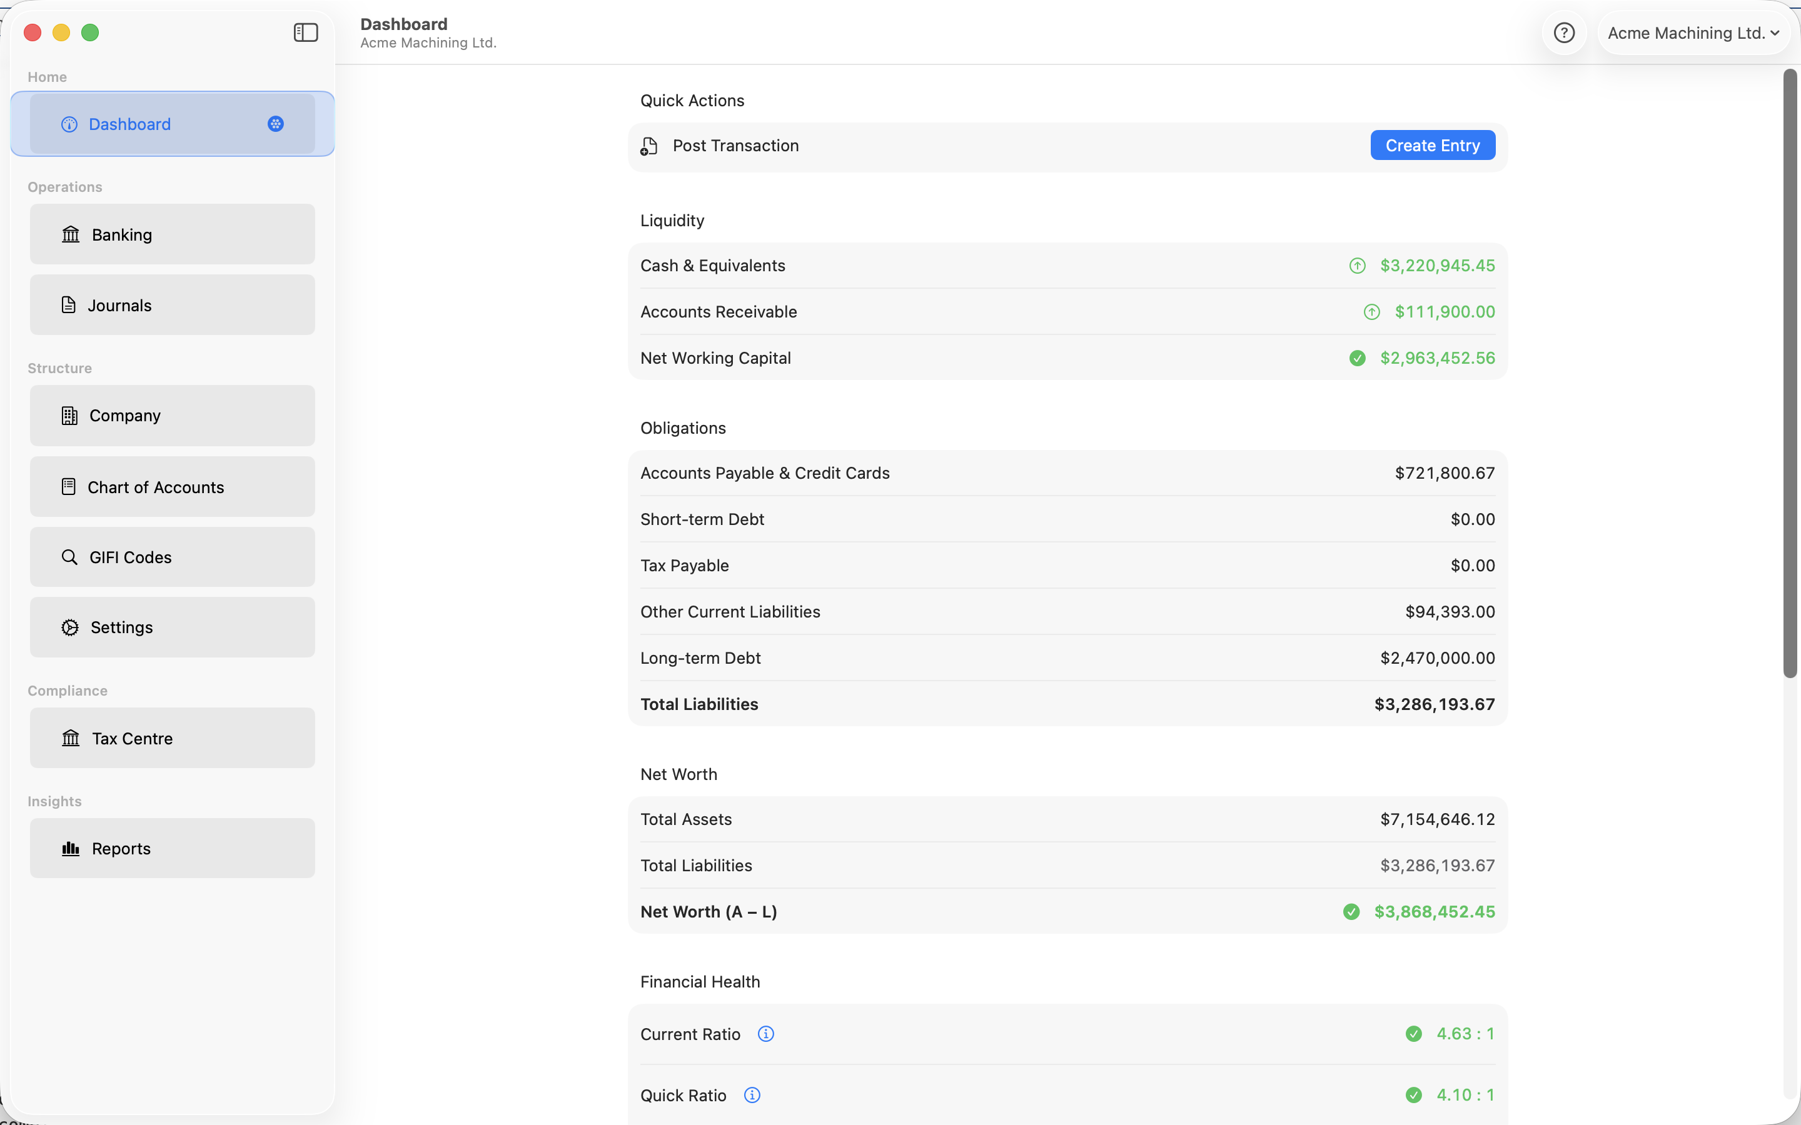
Task: Click the Create Entry button
Action: [x=1433, y=146]
